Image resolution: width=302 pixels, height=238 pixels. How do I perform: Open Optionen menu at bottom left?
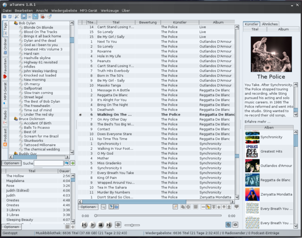tap(11, 227)
